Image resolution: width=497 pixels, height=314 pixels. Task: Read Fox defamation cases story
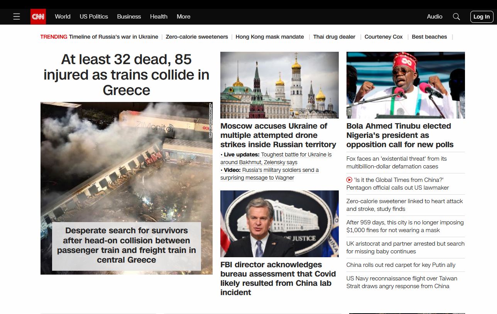pos(396,163)
